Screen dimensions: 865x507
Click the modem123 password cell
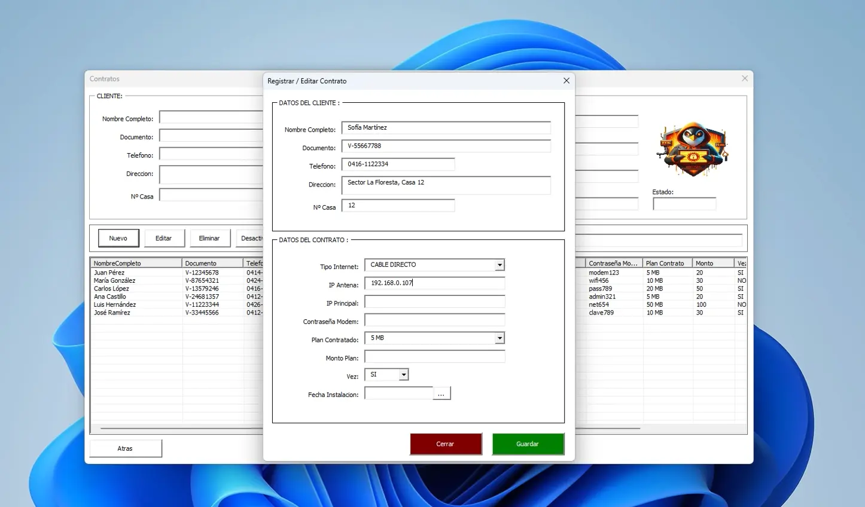[604, 273]
